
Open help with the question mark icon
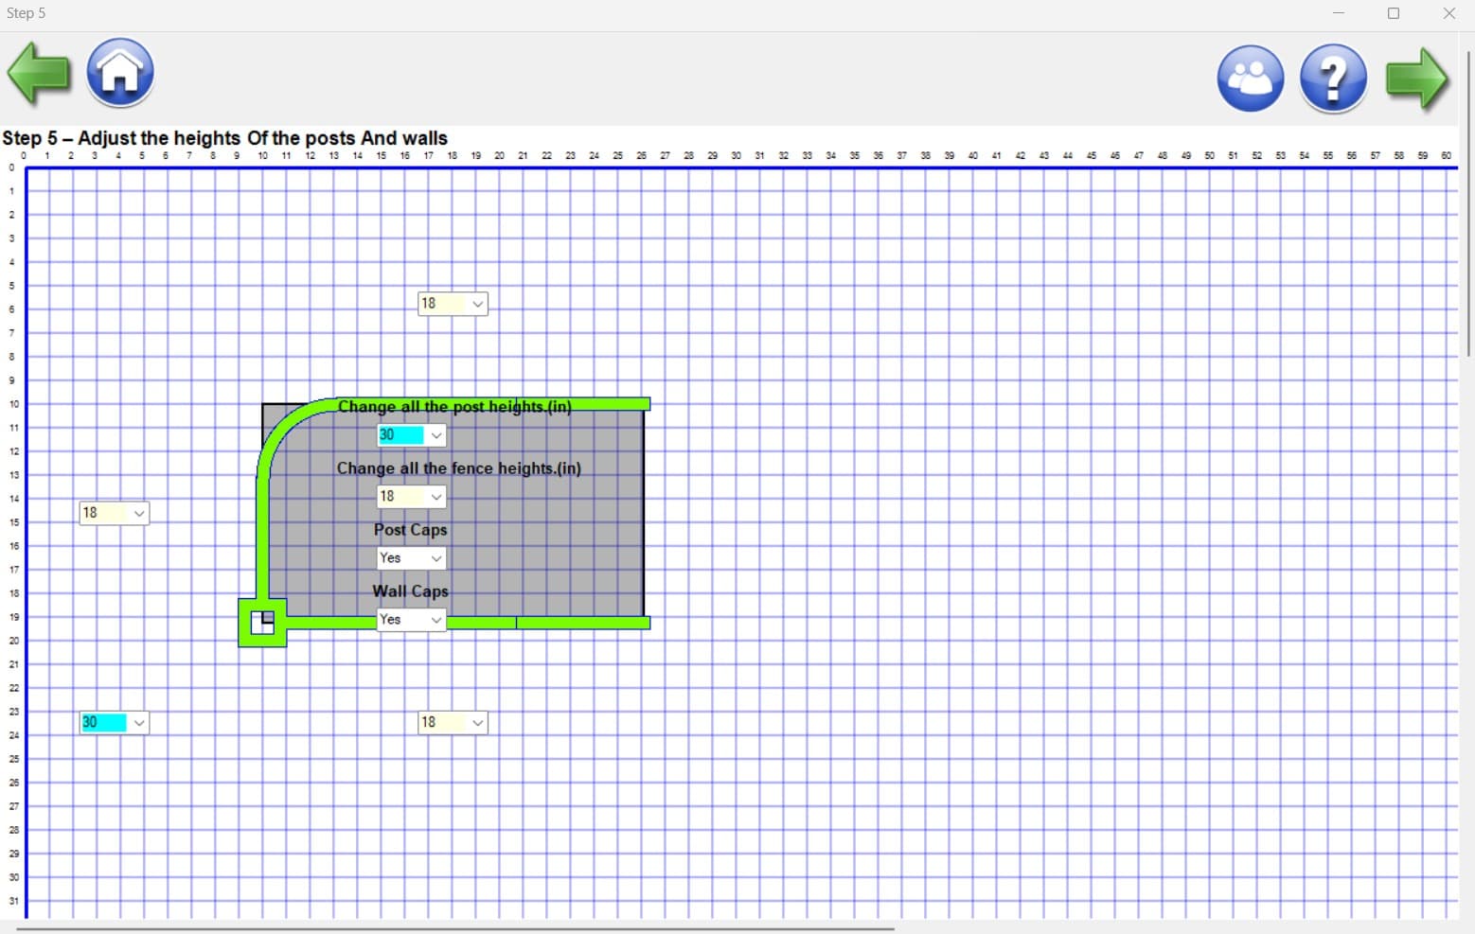tap(1332, 79)
